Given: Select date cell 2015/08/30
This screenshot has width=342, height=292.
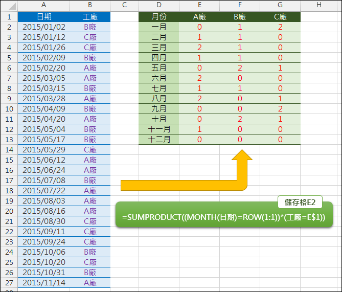Looking at the screenshot, I should 44,221.
